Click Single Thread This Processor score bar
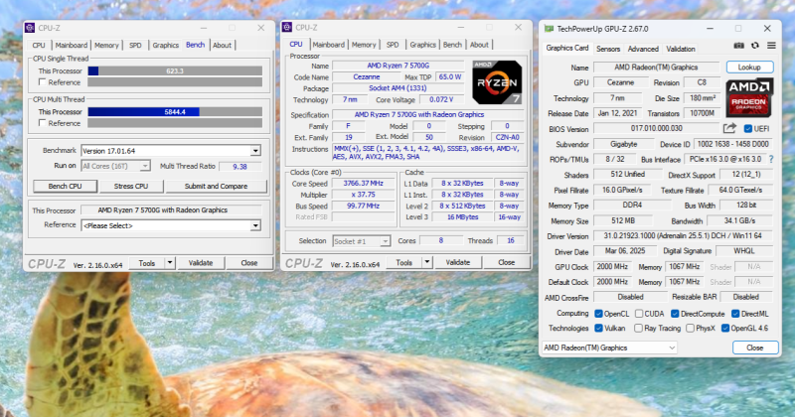This screenshot has width=795, height=417. coord(175,70)
